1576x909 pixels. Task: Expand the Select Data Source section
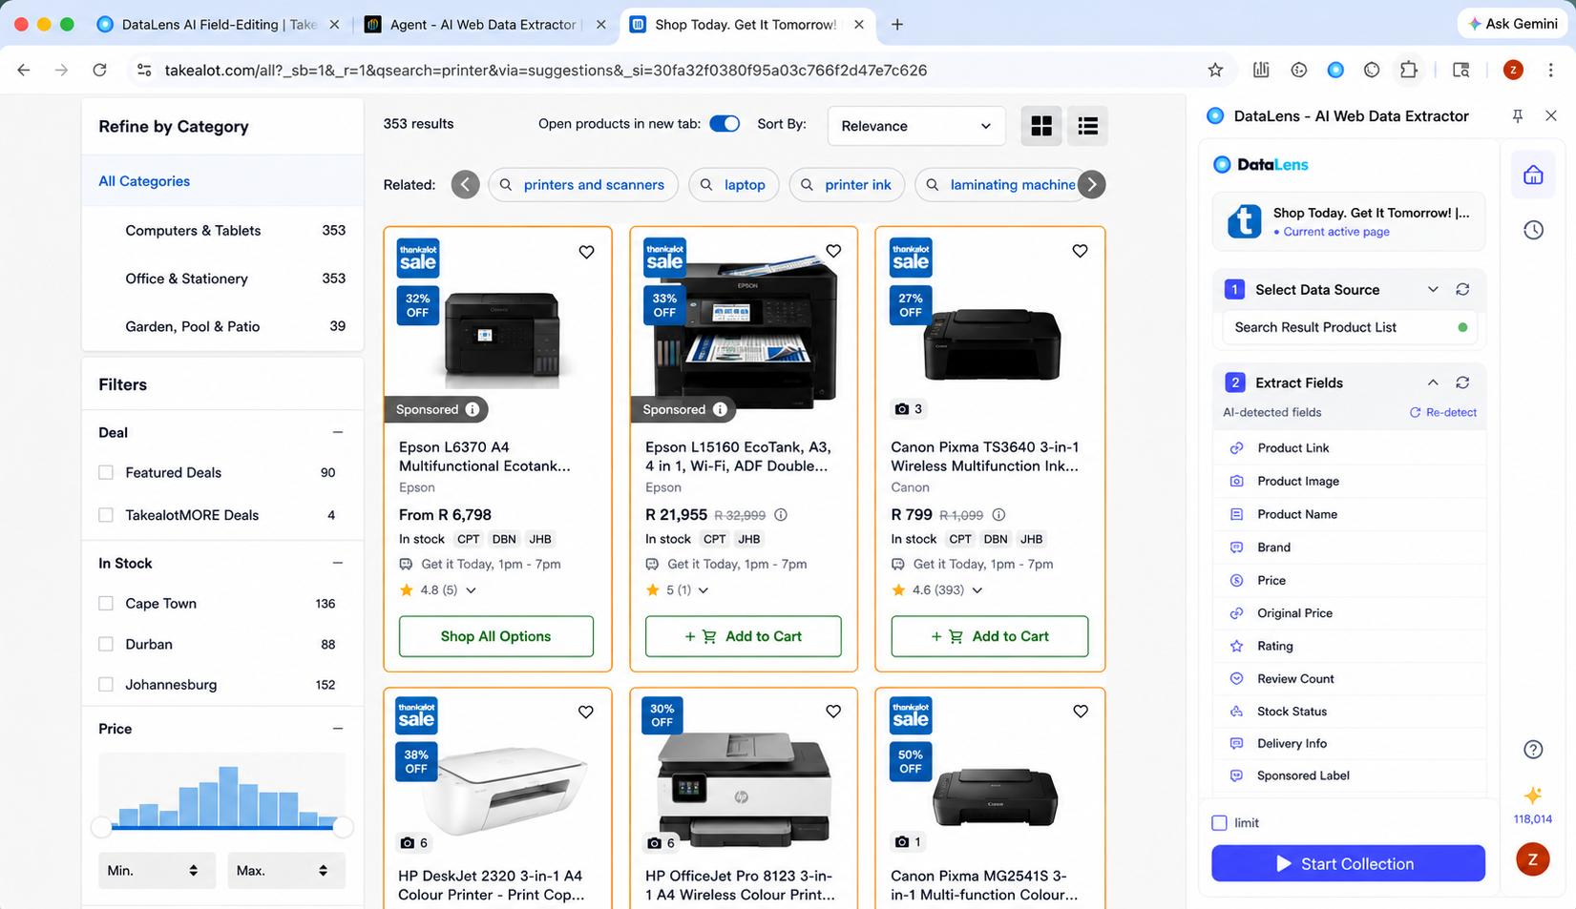point(1433,290)
